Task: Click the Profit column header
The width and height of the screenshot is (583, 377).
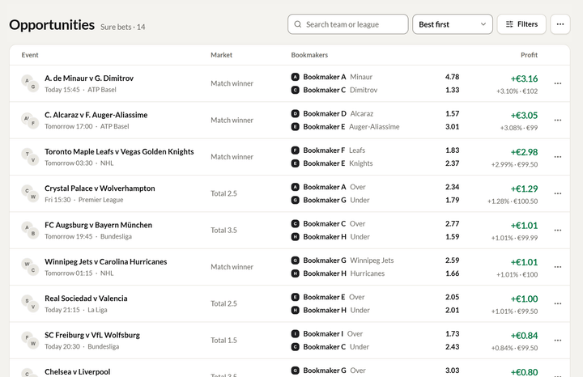Action: (529, 55)
